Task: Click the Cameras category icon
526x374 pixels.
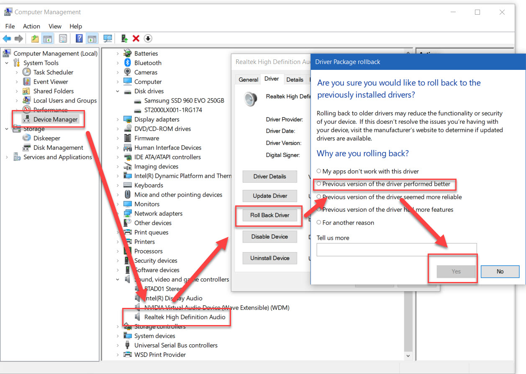Action: coord(128,72)
